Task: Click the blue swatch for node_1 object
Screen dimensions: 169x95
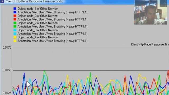Action: [x=15, y=8]
